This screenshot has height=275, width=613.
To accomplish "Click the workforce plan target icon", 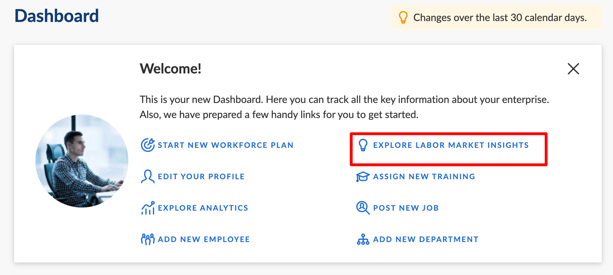I will pyautogui.click(x=148, y=145).
